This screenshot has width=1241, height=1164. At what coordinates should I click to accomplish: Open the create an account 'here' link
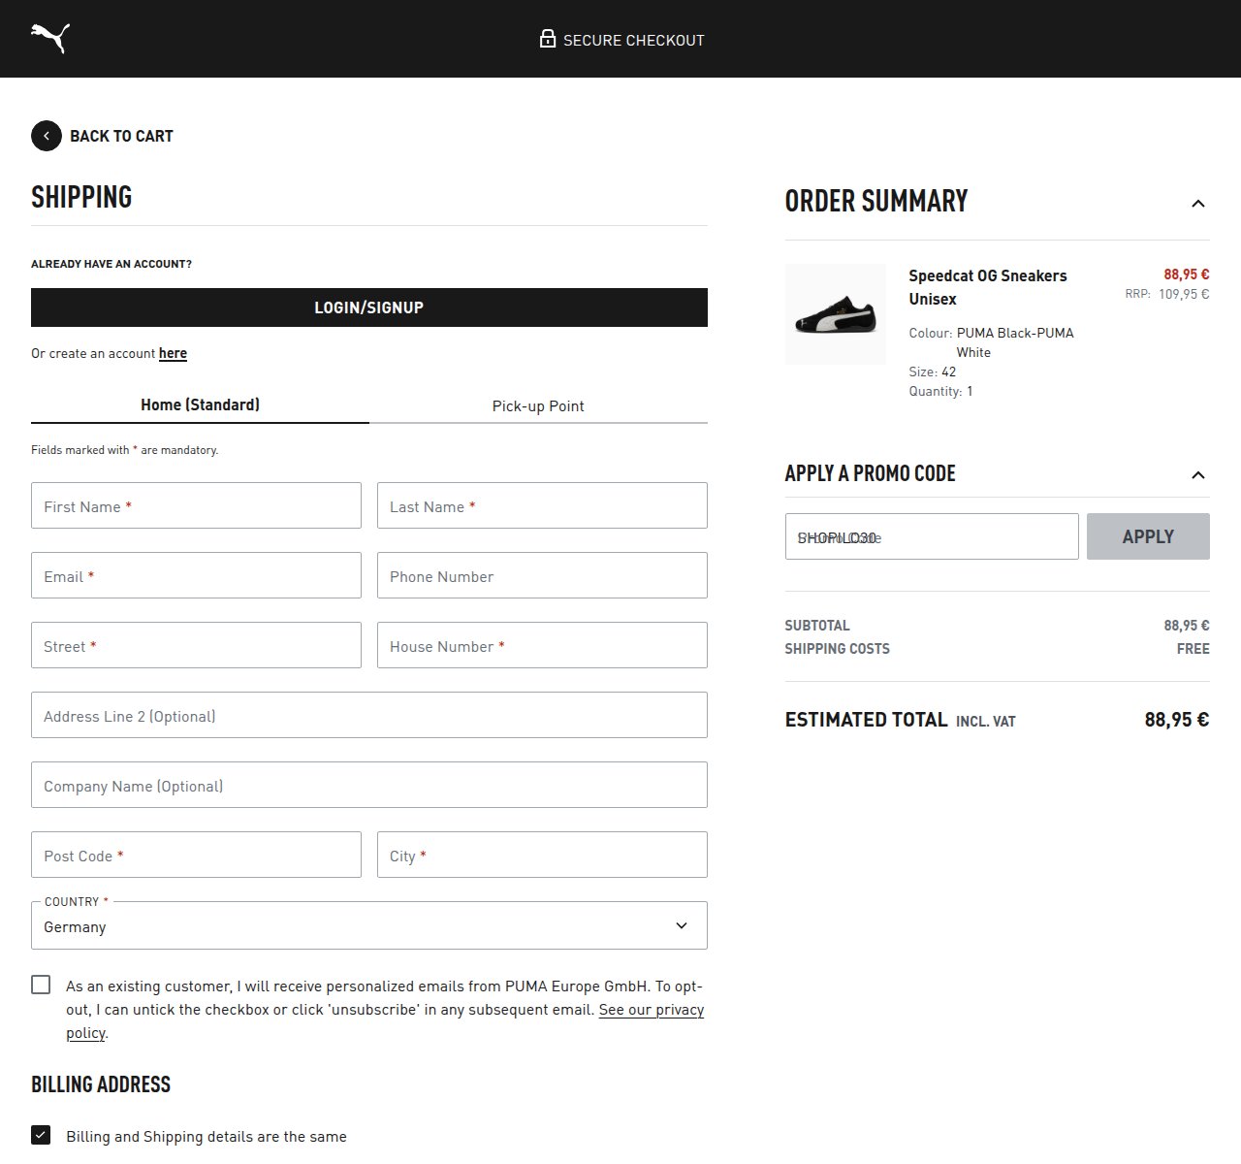pyautogui.click(x=173, y=353)
